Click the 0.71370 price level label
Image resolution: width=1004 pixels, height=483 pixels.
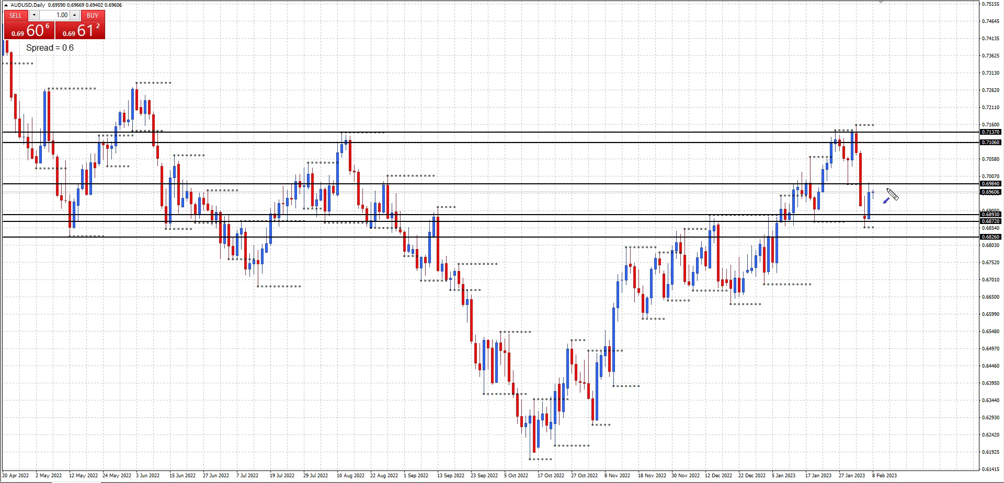click(990, 132)
